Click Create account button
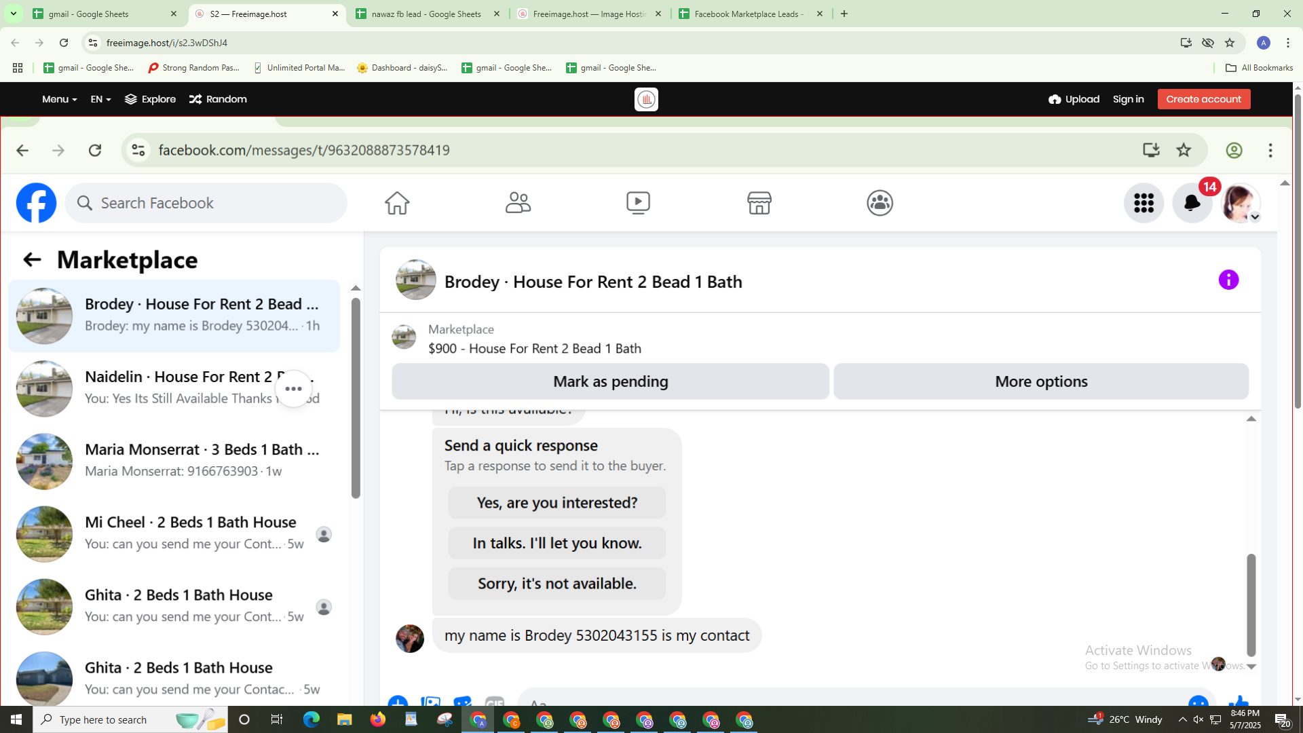The height and width of the screenshot is (733, 1303). coord(1203,99)
